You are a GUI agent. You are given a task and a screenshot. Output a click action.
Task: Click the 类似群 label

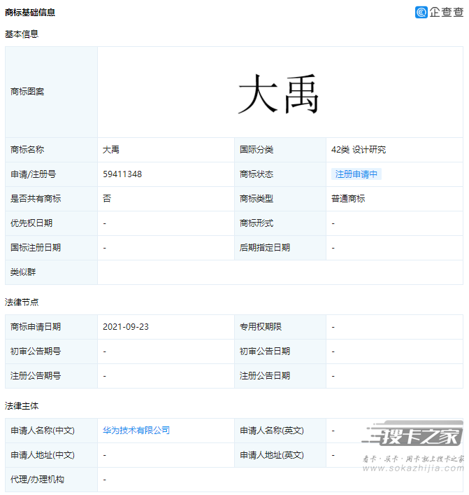click(23, 272)
